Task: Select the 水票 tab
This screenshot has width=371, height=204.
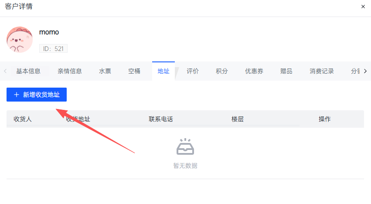Action: pyautogui.click(x=105, y=71)
